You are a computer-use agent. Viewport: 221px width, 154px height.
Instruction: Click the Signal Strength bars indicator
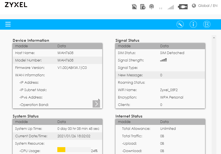point(163,60)
